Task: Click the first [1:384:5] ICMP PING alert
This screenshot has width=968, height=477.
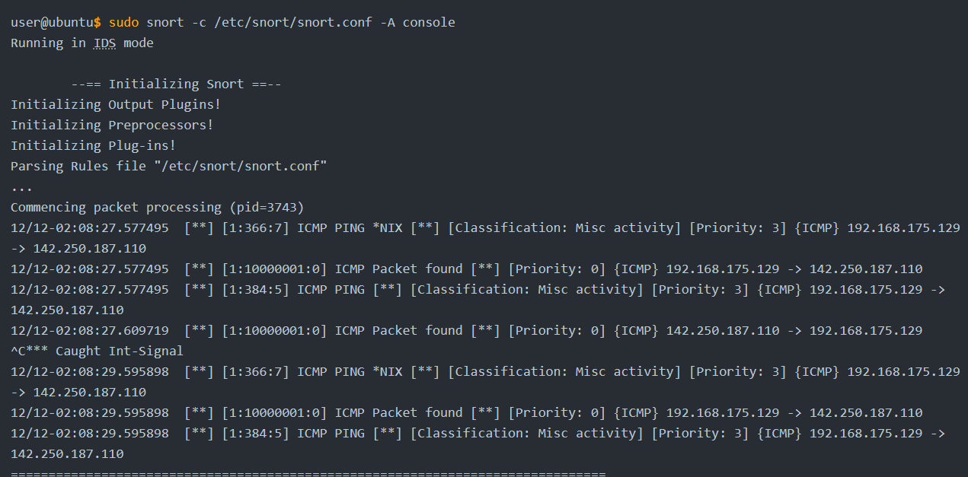Action: [331, 289]
